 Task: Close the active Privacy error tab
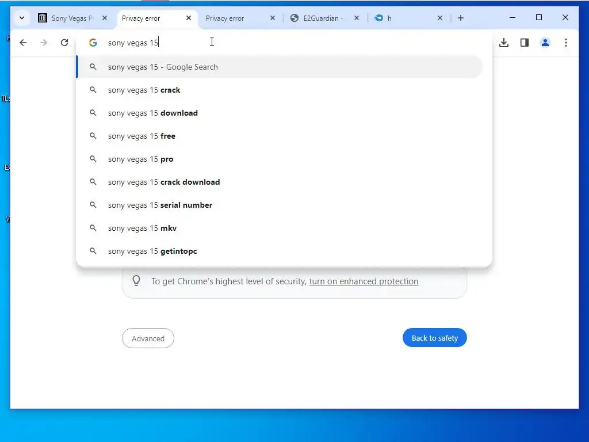(x=189, y=18)
